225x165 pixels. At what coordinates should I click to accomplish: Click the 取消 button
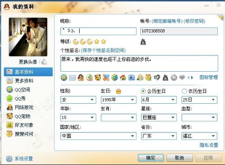[x=180, y=158]
